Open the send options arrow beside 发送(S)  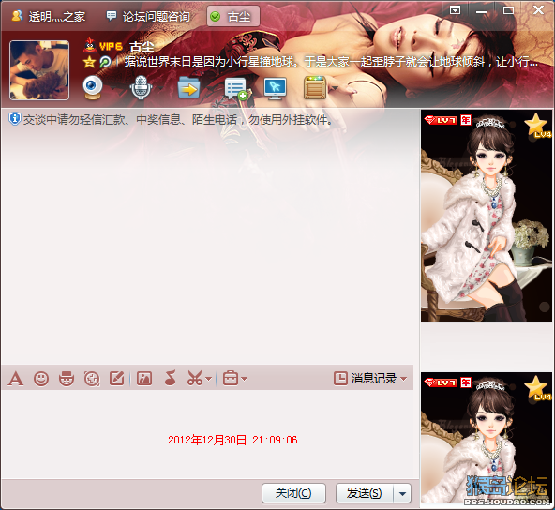coord(402,493)
